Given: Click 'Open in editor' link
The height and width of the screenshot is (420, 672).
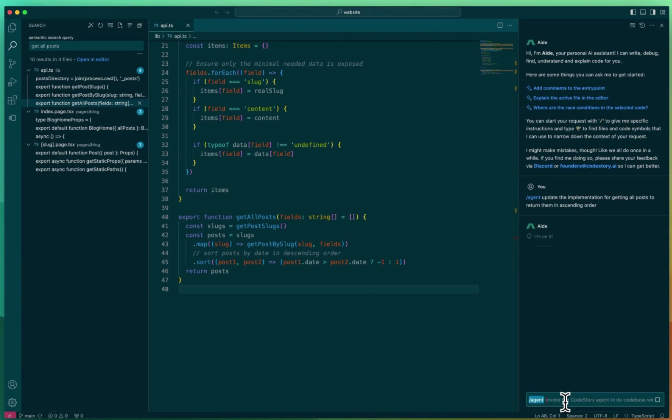Looking at the screenshot, I should [93, 60].
